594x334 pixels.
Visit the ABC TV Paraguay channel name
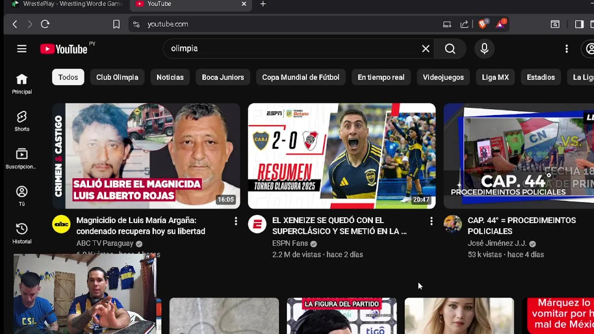coord(105,243)
